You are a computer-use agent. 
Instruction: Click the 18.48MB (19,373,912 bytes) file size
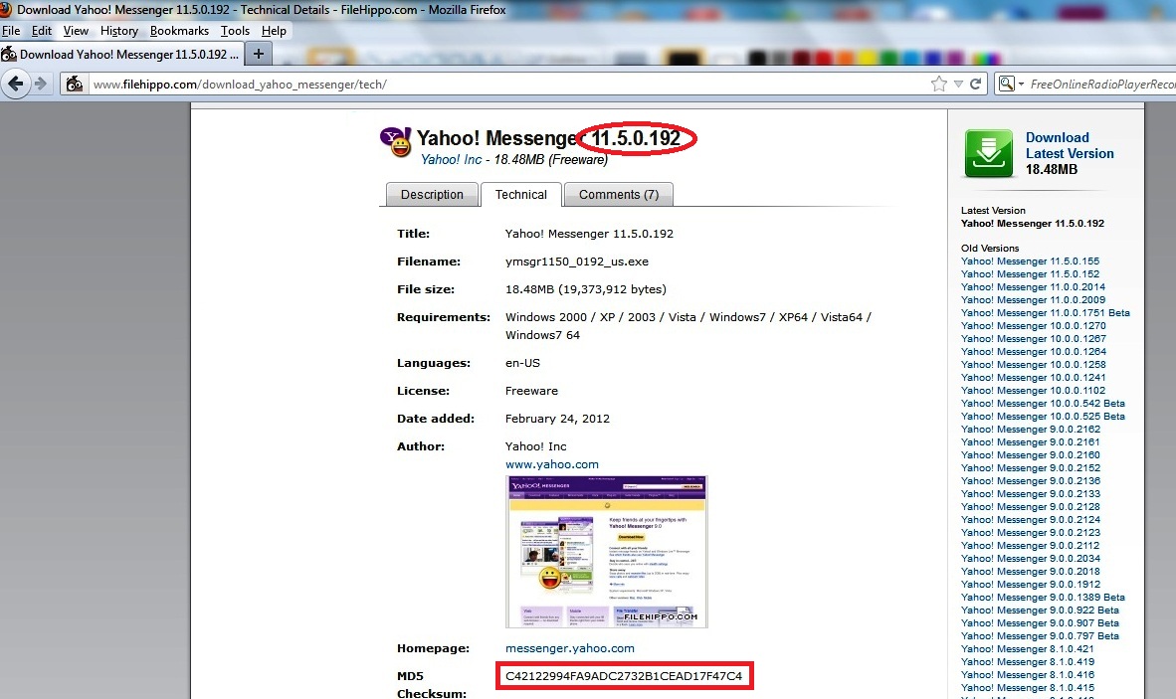click(586, 289)
